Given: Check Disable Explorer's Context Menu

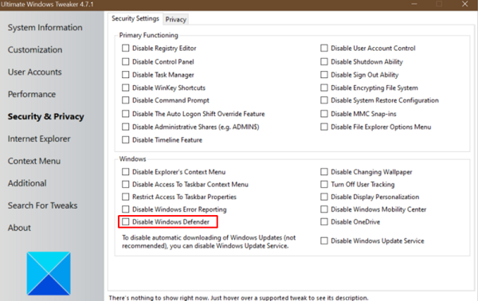Looking at the screenshot, I should (x=125, y=172).
